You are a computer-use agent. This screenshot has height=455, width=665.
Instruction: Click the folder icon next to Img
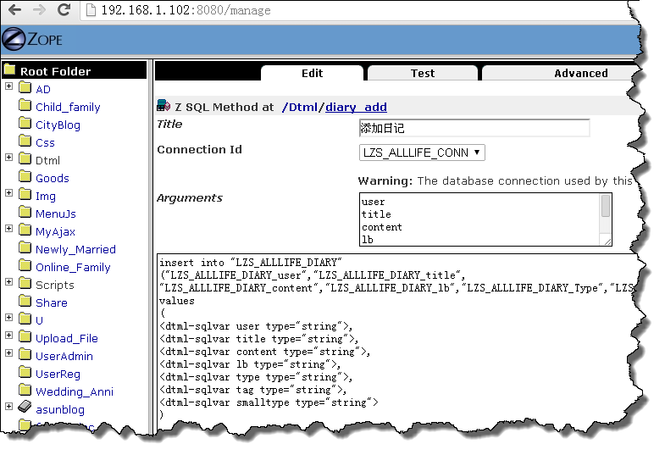click(25, 195)
